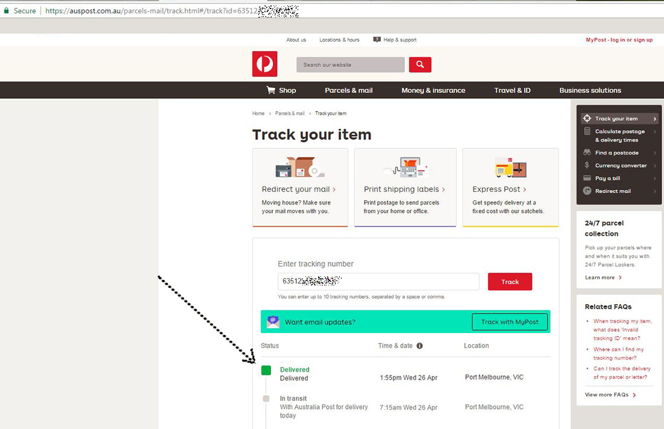Screen dimensions: 664x429
Task: Click the Pay a bill card icon
Action: pyautogui.click(x=587, y=178)
